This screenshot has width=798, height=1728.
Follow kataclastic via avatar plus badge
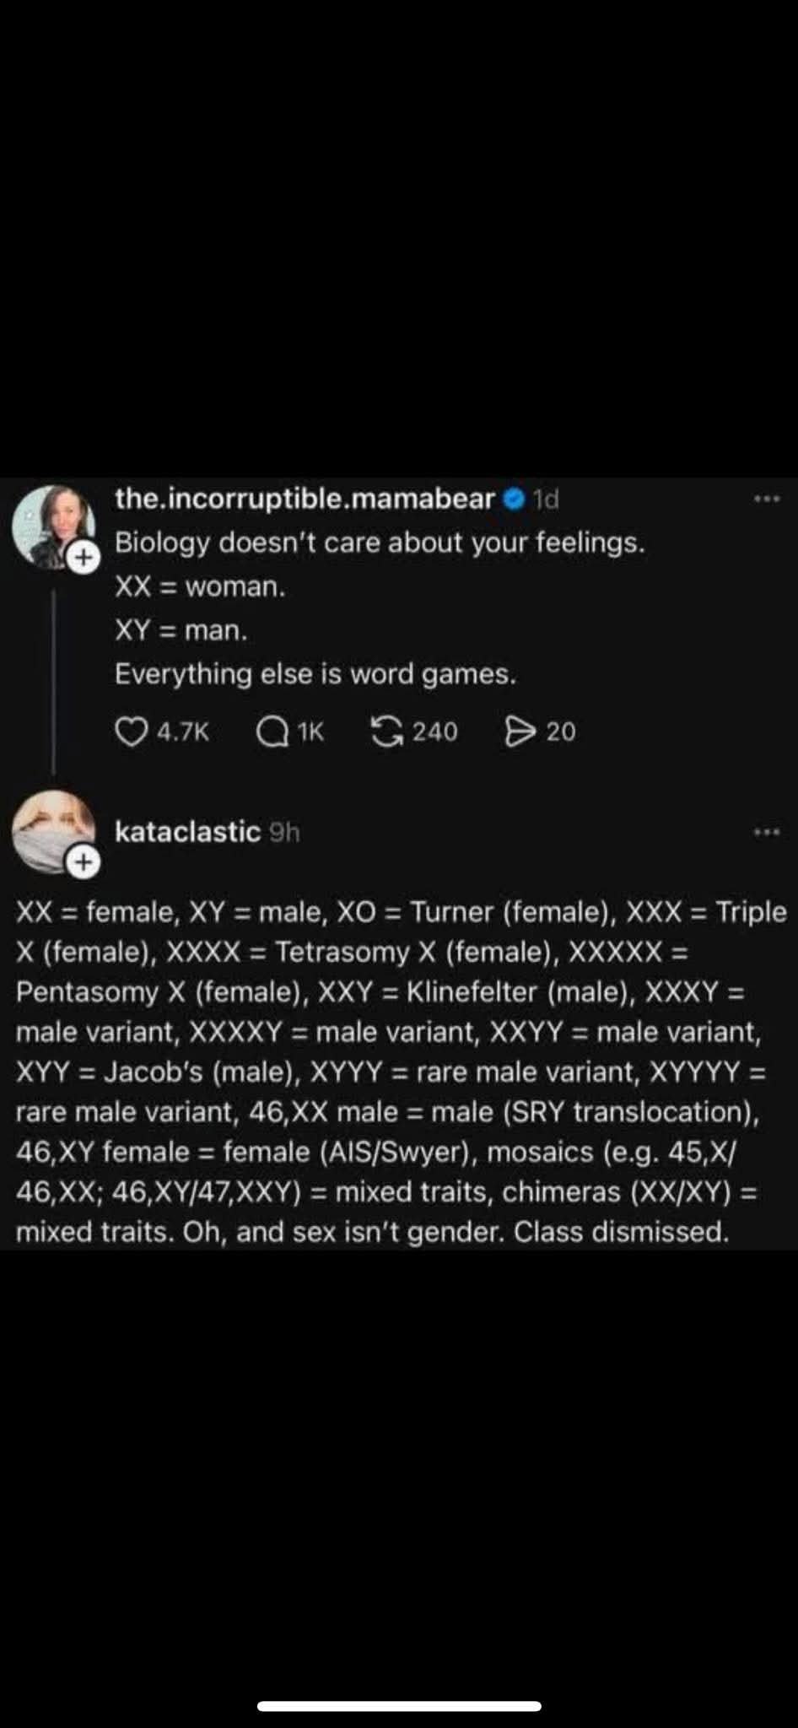84,861
